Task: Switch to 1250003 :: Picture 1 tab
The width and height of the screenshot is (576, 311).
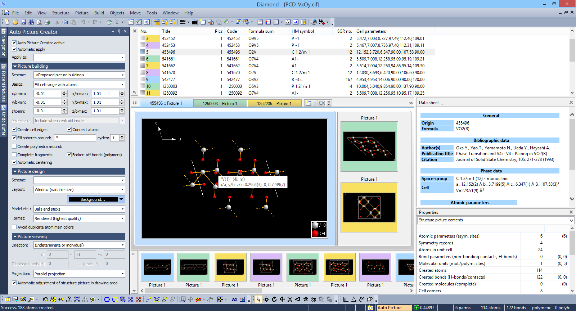Action: coord(220,103)
